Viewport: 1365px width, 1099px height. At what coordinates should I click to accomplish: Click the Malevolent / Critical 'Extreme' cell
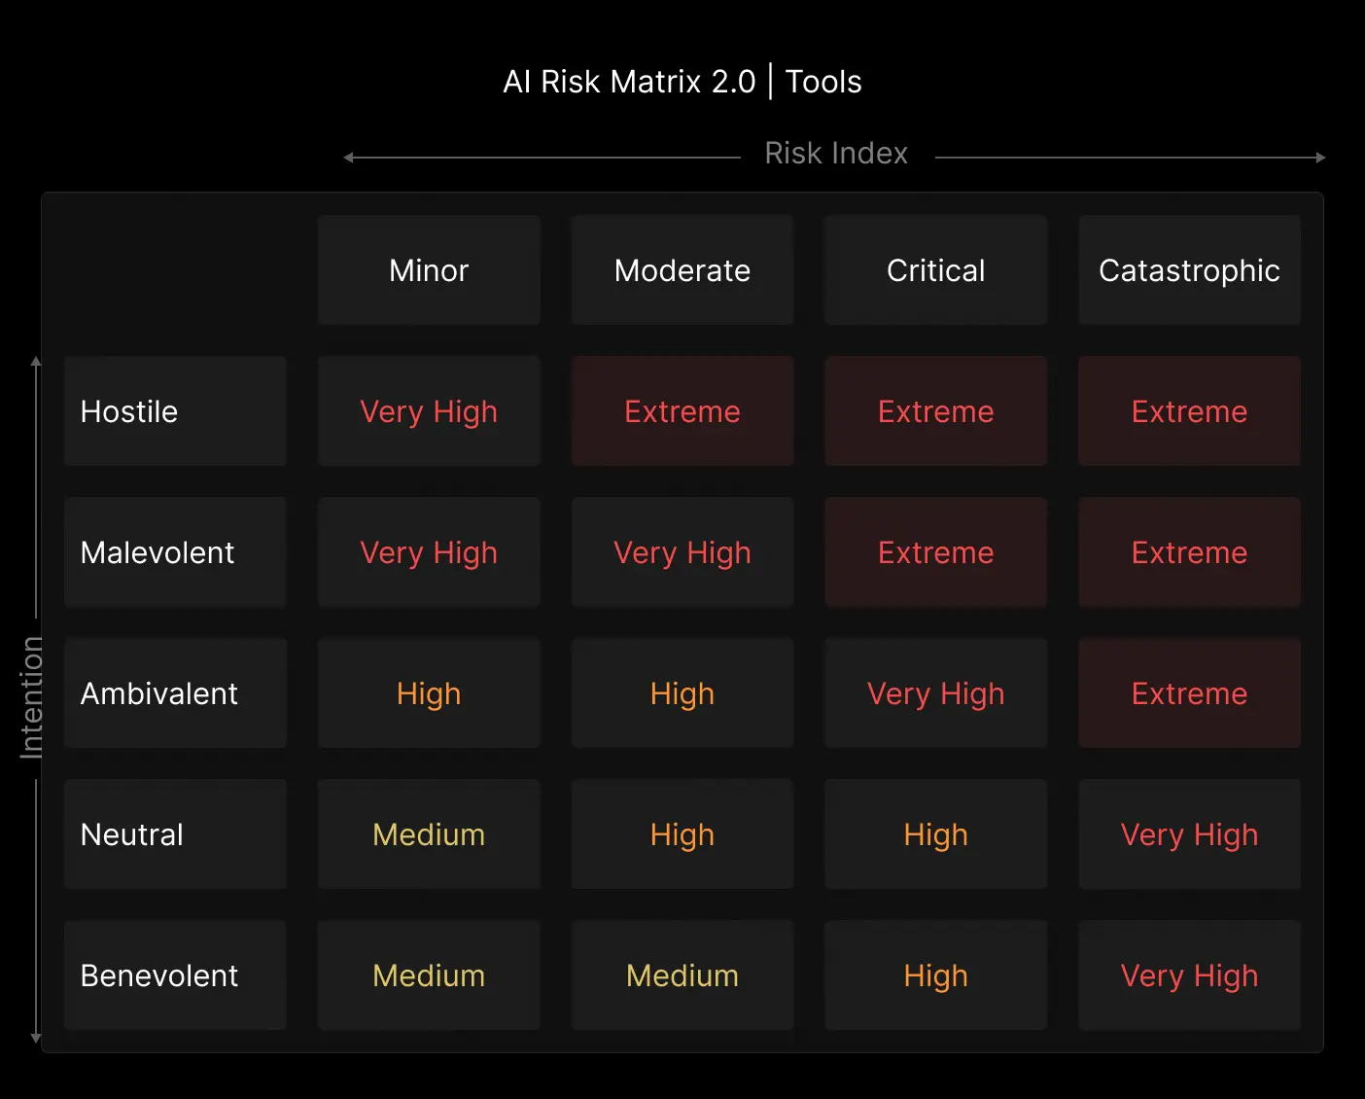pyautogui.click(x=936, y=552)
